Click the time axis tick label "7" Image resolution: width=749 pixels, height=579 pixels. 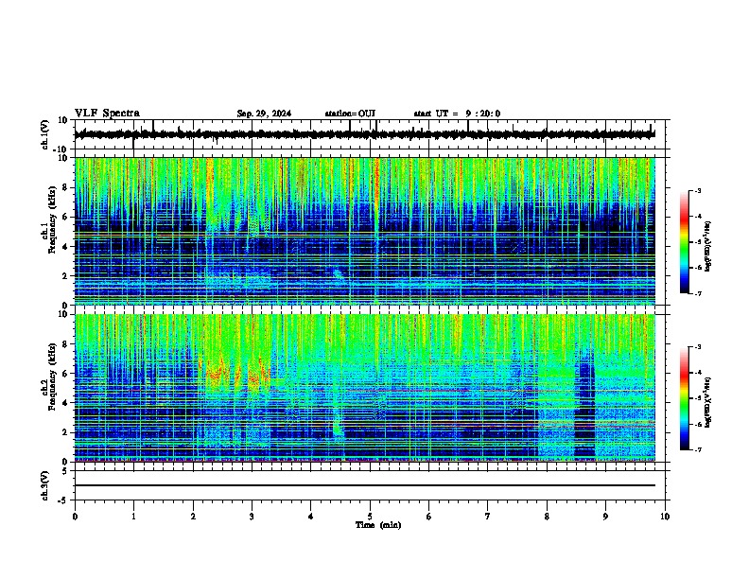click(488, 517)
